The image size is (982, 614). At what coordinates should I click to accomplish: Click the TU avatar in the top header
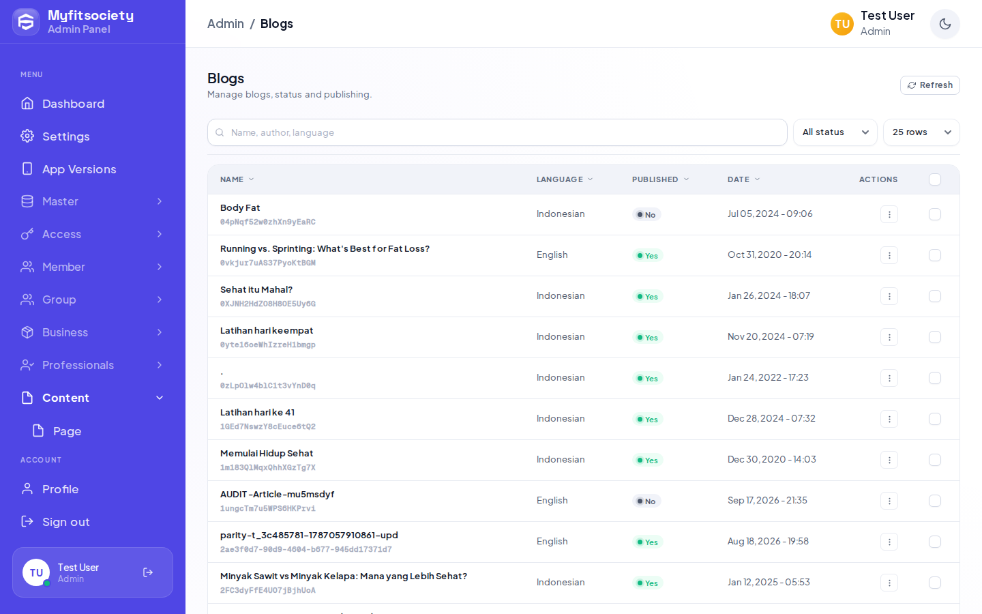(x=842, y=24)
